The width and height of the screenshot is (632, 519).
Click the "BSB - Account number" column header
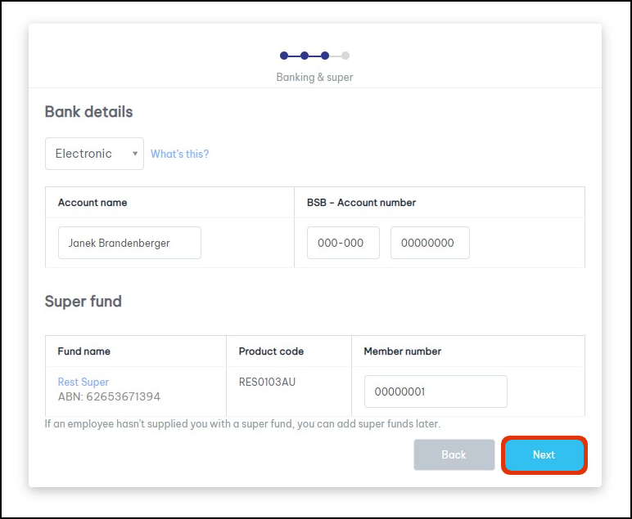(362, 203)
